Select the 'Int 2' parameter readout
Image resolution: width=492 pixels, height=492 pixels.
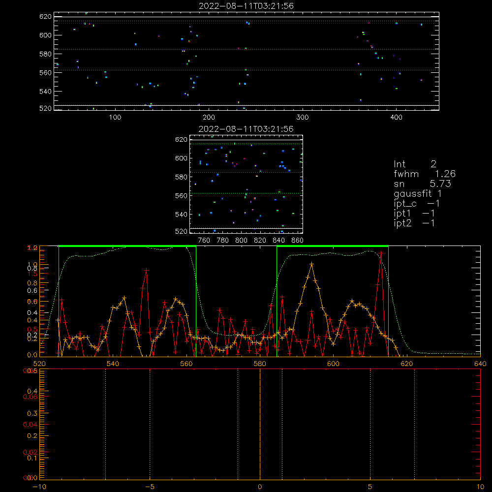pos(415,164)
